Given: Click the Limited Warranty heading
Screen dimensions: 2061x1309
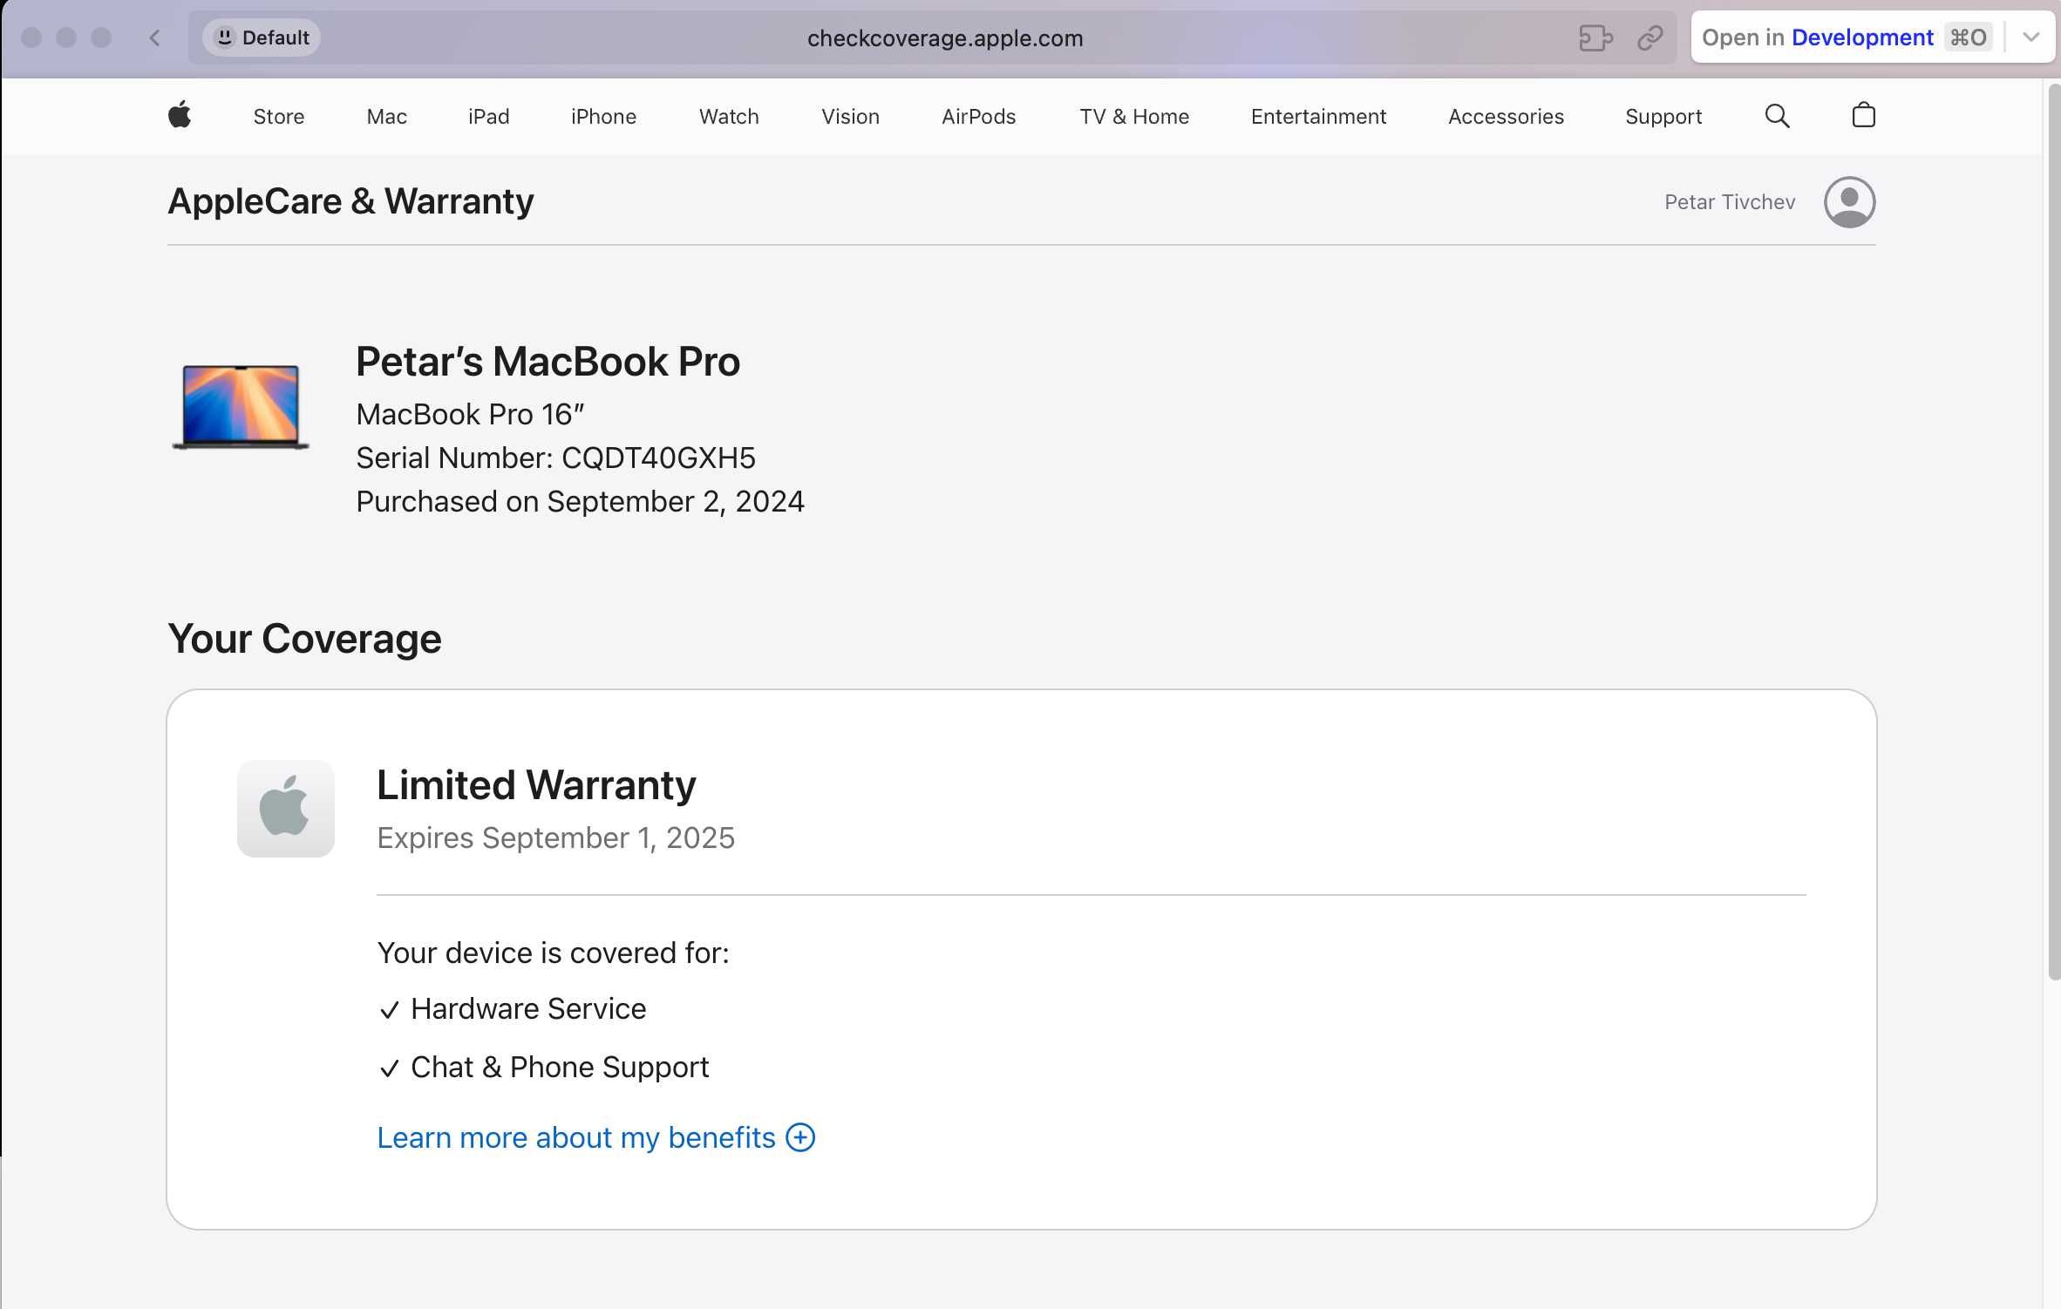Looking at the screenshot, I should click(x=536, y=784).
